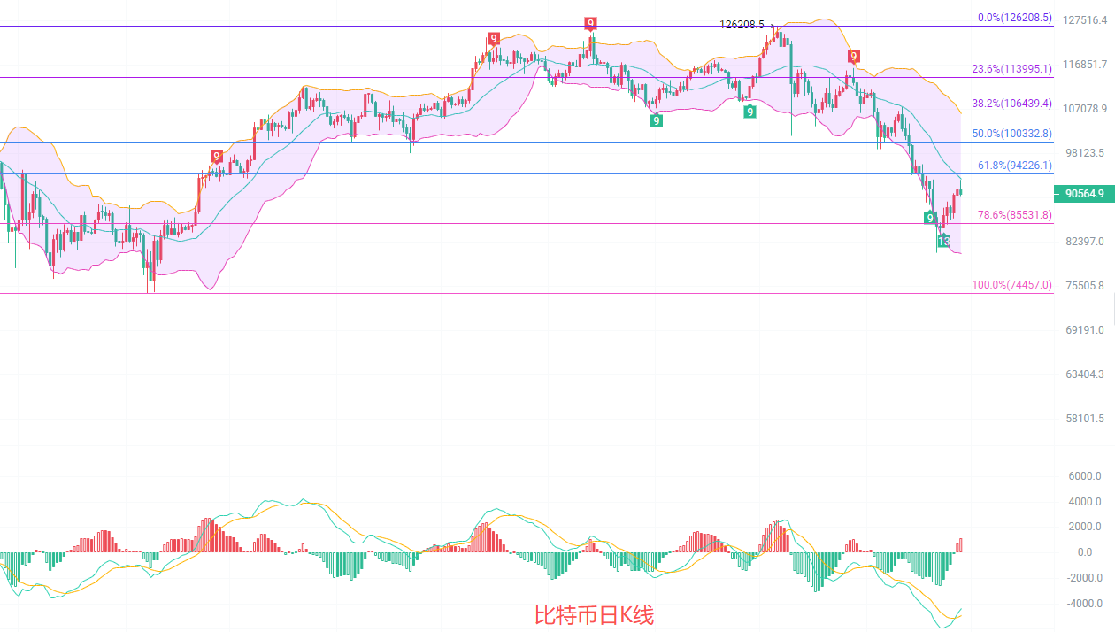Click the 126208.5 peak price annotation
This screenshot has width=1115, height=632.
tap(742, 25)
